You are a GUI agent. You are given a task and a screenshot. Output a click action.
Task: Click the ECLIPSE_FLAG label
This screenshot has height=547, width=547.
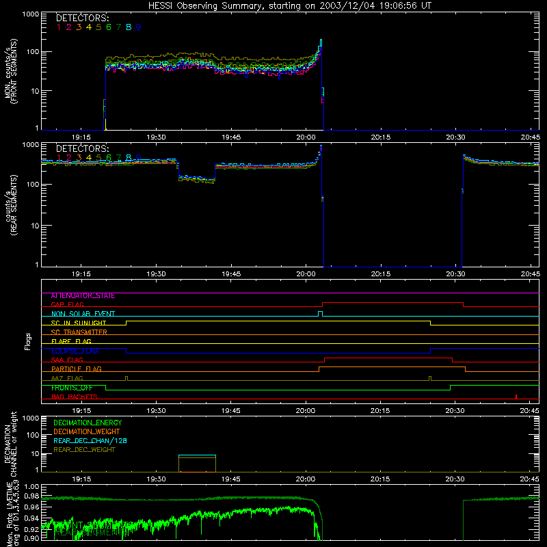(x=75, y=351)
